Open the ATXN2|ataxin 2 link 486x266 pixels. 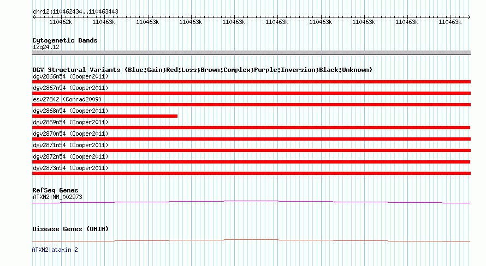(55, 250)
